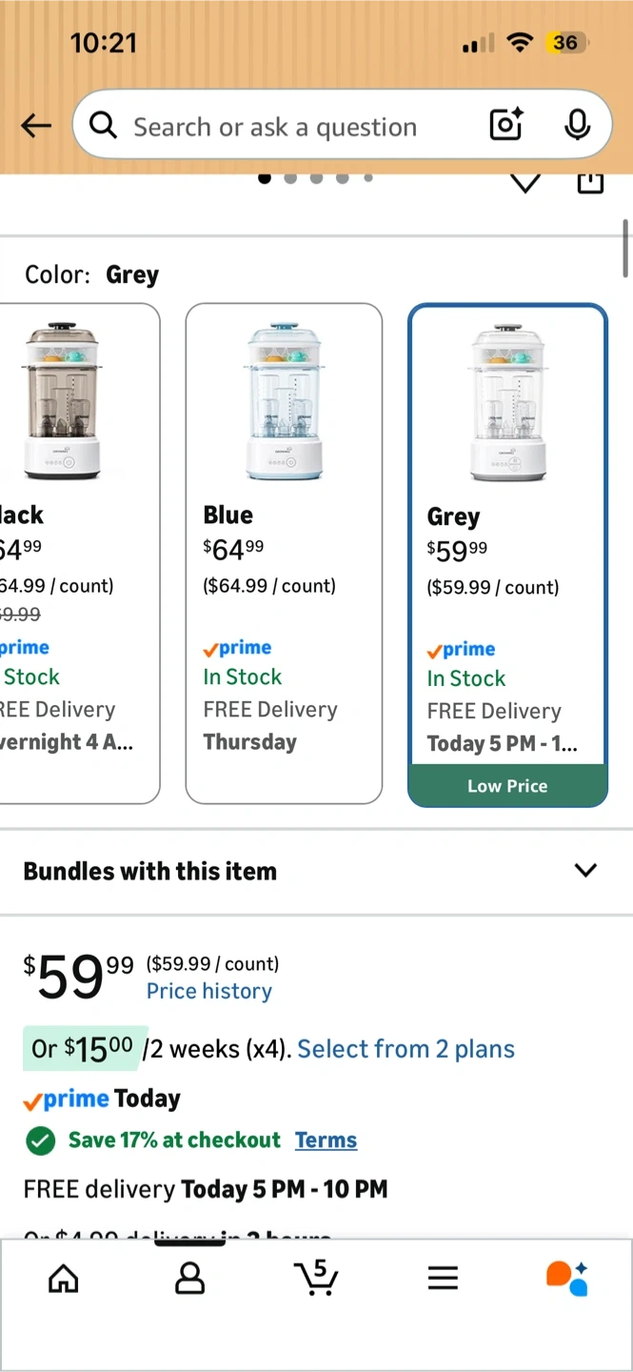Screen dimensions: 633x1372
Task: Open the shopping cart with 5 items
Action: 316,1278
